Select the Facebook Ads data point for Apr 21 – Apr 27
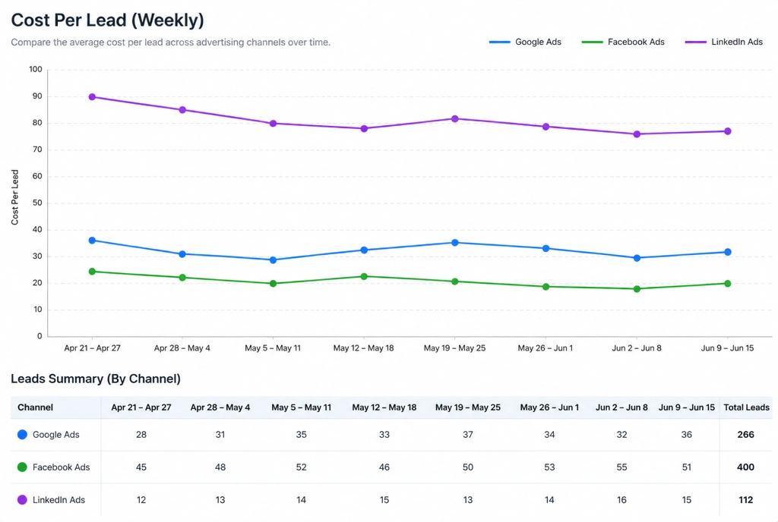778x522 pixels. point(92,272)
